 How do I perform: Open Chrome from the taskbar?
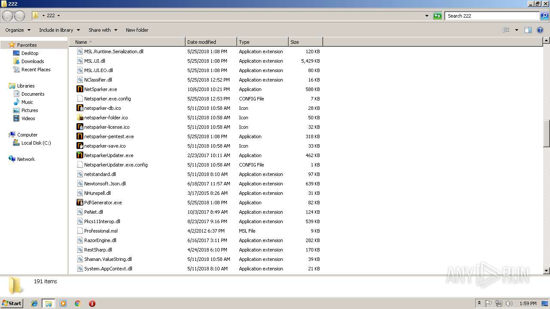click(x=77, y=303)
